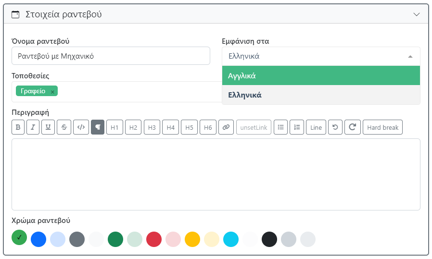The height and width of the screenshot is (259, 432).
Task: Insert a numbered list
Action: tap(297, 127)
